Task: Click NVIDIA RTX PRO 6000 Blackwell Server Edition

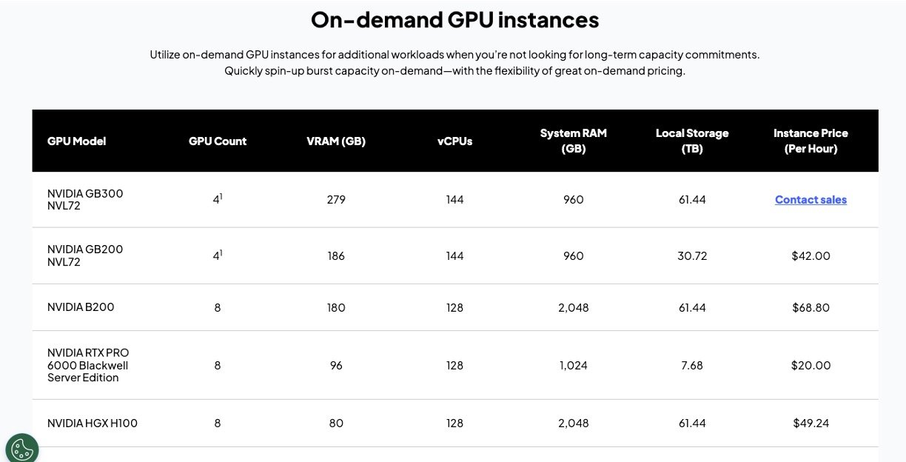Action: 88,365
